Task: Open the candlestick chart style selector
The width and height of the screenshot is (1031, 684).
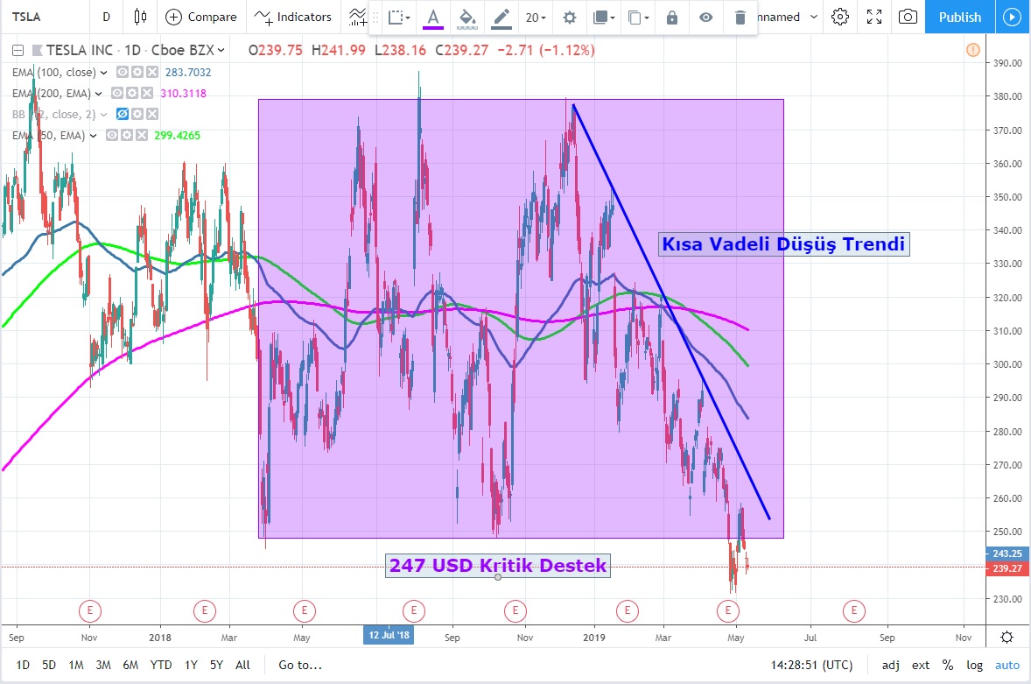Action: tap(140, 18)
